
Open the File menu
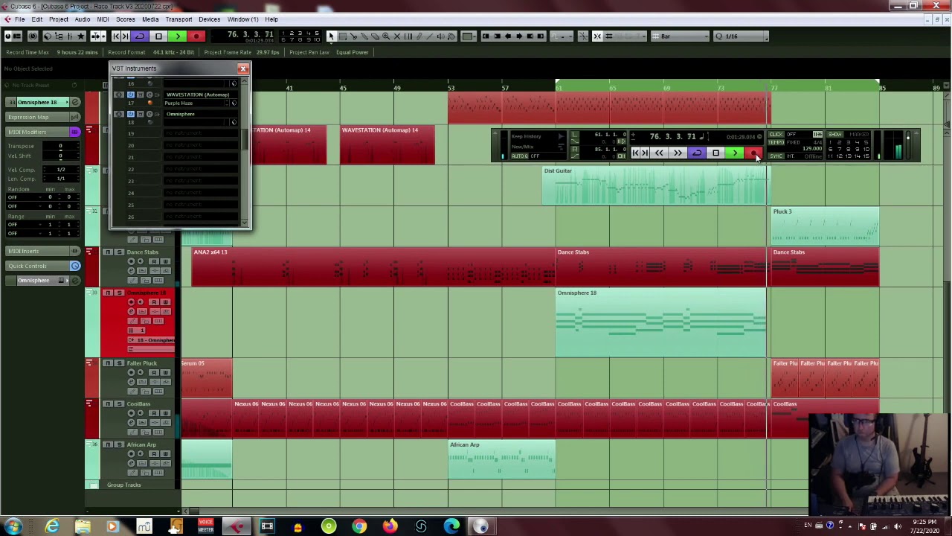(20, 19)
